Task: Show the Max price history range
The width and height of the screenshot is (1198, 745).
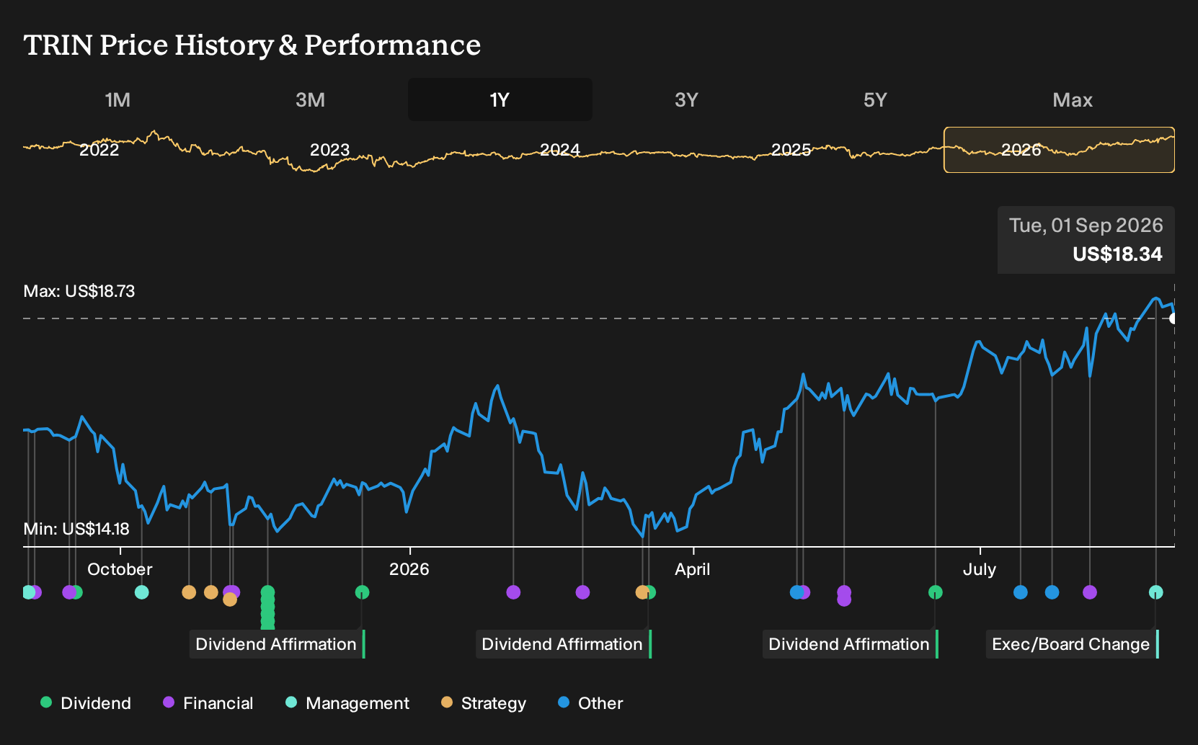Action: pos(1072,100)
